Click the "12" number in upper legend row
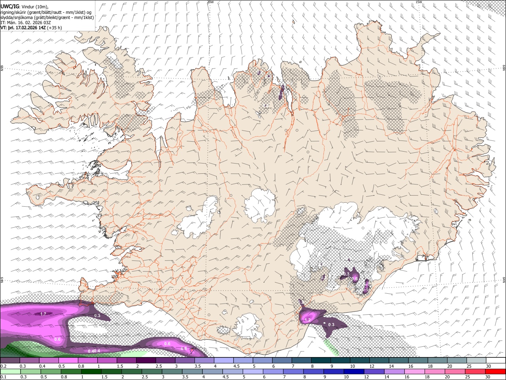 click(371, 366)
